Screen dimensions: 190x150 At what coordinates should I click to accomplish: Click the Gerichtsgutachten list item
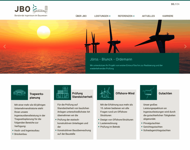[153, 127]
